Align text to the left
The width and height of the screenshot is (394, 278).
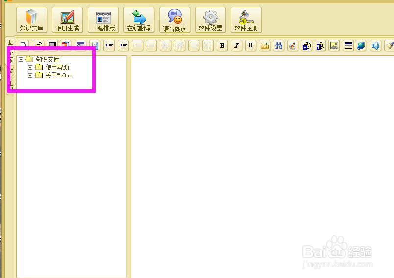point(165,46)
